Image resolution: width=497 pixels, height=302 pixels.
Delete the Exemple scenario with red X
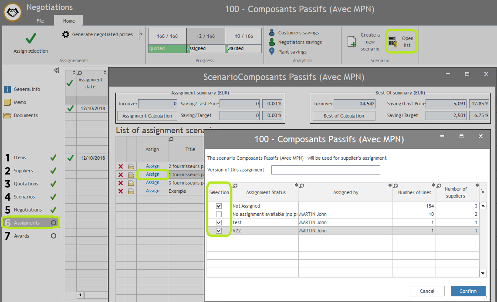(x=121, y=191)
